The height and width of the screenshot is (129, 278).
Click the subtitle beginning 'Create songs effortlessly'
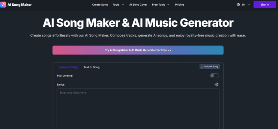(138, 35)
